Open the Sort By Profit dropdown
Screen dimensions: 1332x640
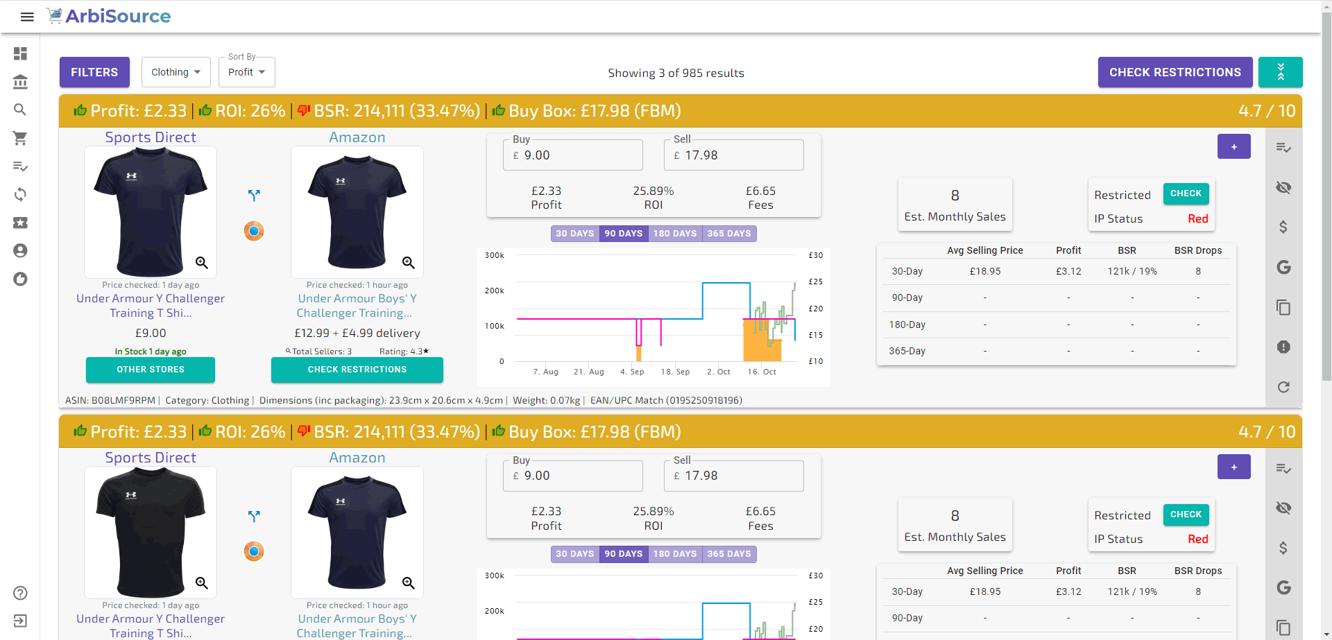pos(247,72)
